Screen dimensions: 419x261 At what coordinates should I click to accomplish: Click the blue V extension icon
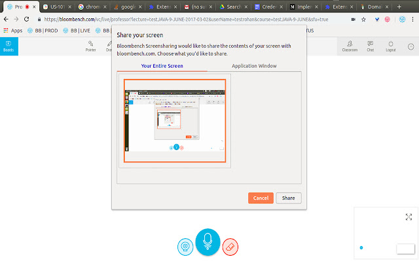[377, 19]
